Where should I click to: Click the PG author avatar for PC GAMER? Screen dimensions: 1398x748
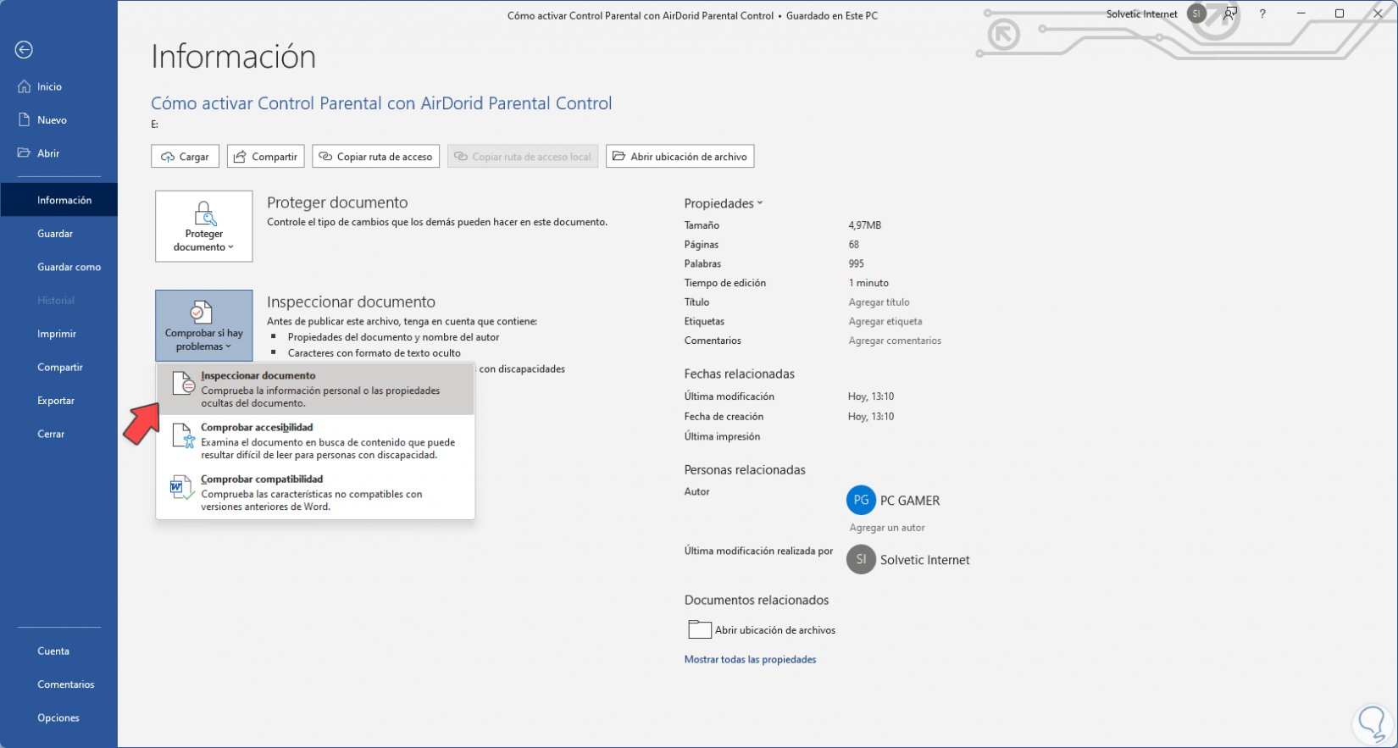pos(861,500)
